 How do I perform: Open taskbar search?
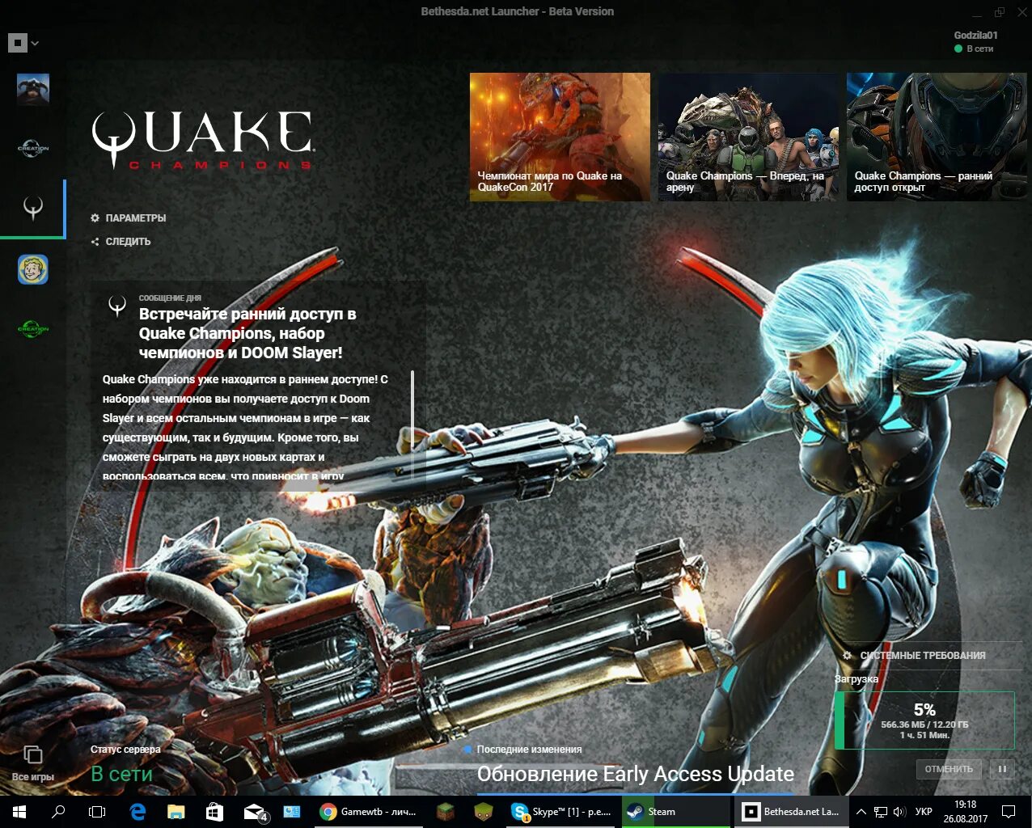58,812
